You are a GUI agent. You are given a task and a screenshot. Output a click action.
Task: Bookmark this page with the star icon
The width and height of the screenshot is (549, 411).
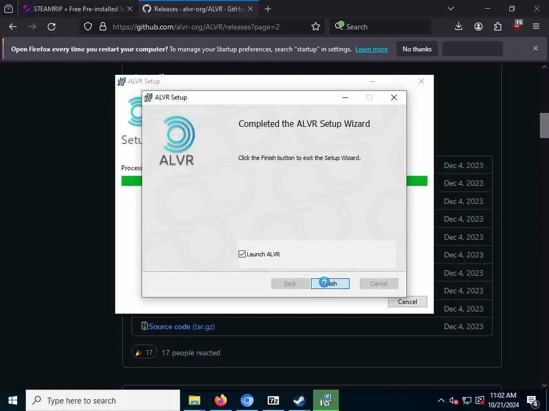[315, 27]
